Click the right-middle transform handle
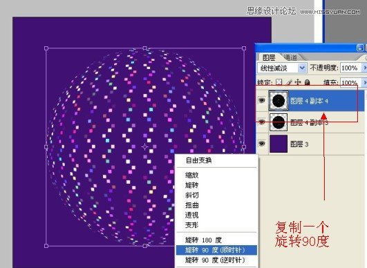The height and width of the screenshot is (268, 367). tap(244, 147)
